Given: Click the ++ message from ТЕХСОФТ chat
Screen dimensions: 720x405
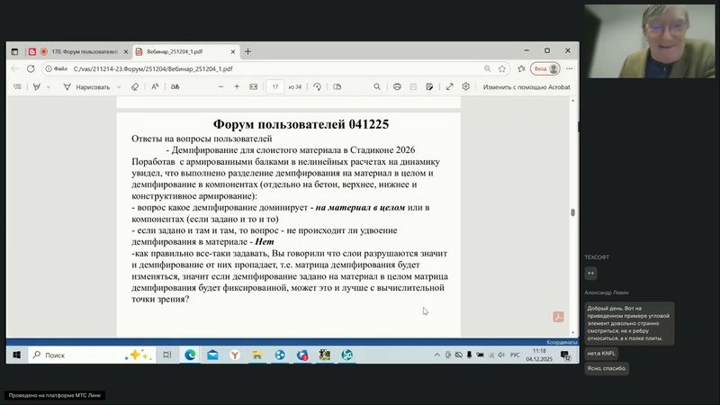Looking at the screenshot, I should coord(591,274).
